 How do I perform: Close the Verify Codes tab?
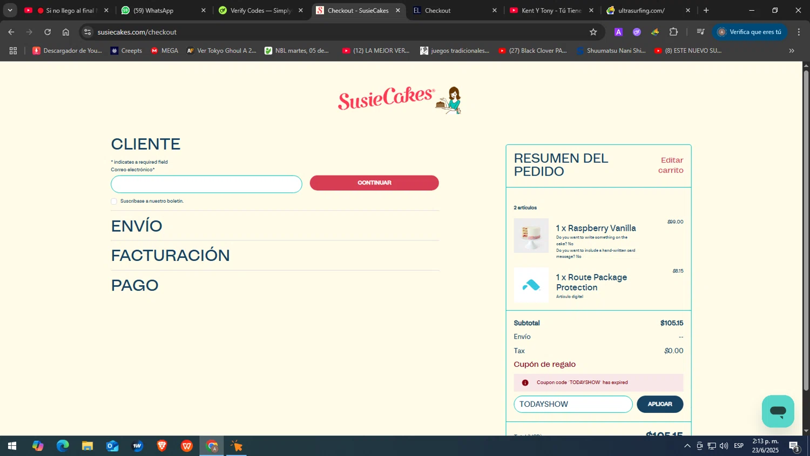[301, 10]
